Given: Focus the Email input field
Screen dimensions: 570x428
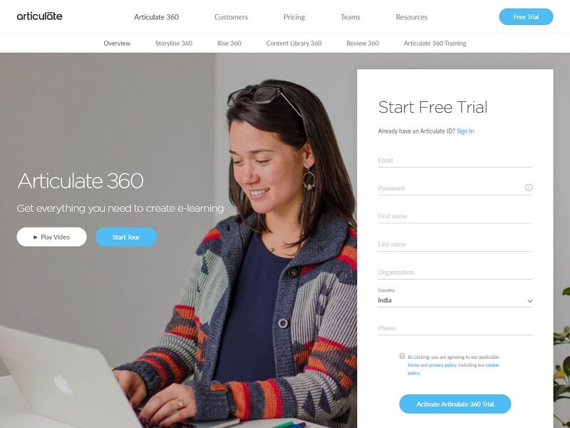Looking at the screenshot, I should tap(455, 160).
